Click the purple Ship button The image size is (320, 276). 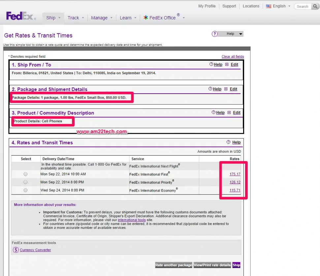[236, 265]
